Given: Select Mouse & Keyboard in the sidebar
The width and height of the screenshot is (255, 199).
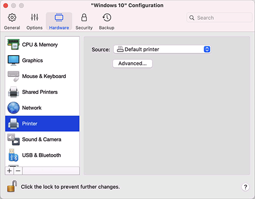Looking at the screenshot, I should (42, 76).
